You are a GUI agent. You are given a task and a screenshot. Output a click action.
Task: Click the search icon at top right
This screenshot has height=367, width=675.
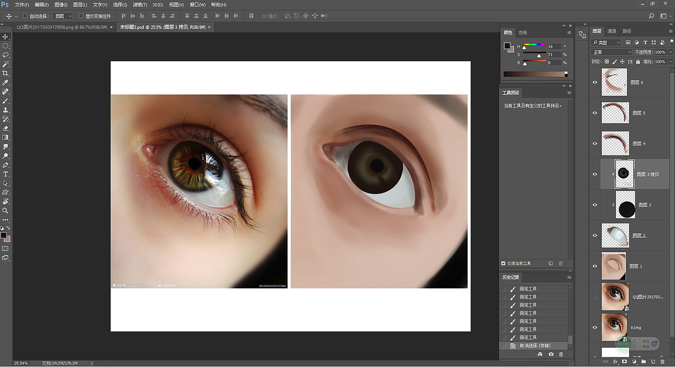[x=652, y=16]
